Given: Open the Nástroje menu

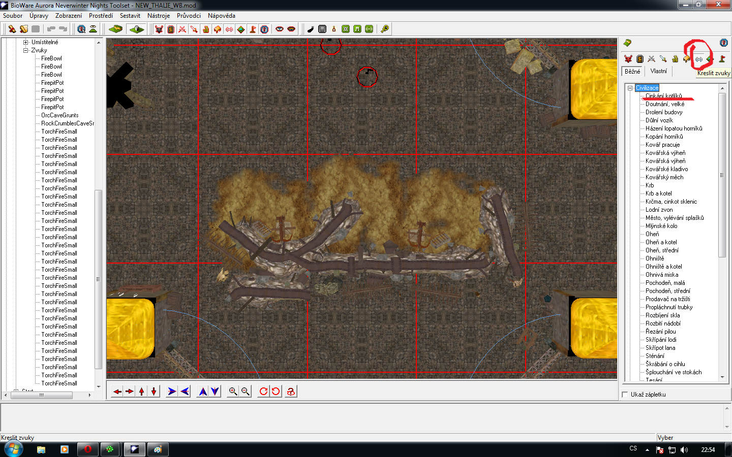Looking at the screenshot, I should click(x=158, y=16).
